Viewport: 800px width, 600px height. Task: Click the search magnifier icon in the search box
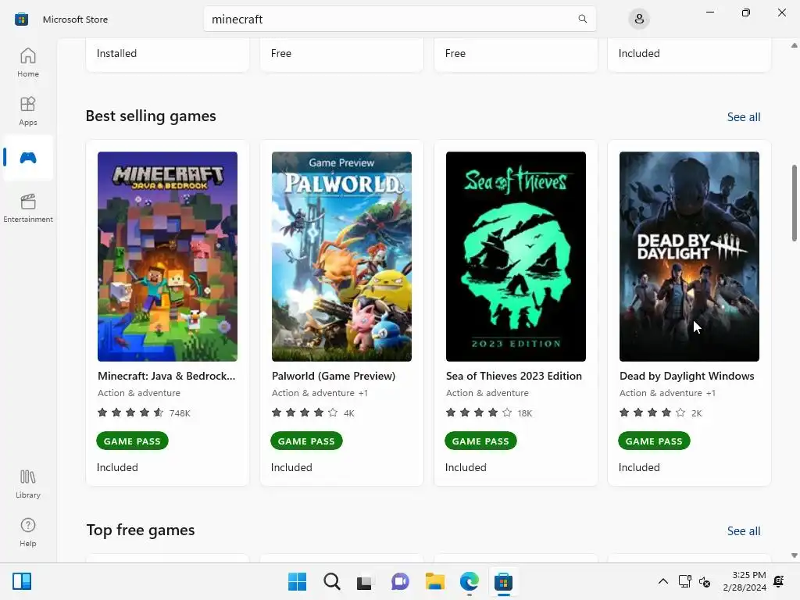point(582,19)
